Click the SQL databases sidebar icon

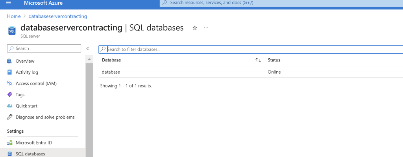(9, 154)
